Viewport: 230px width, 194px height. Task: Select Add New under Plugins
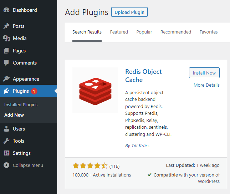(14, 115)
